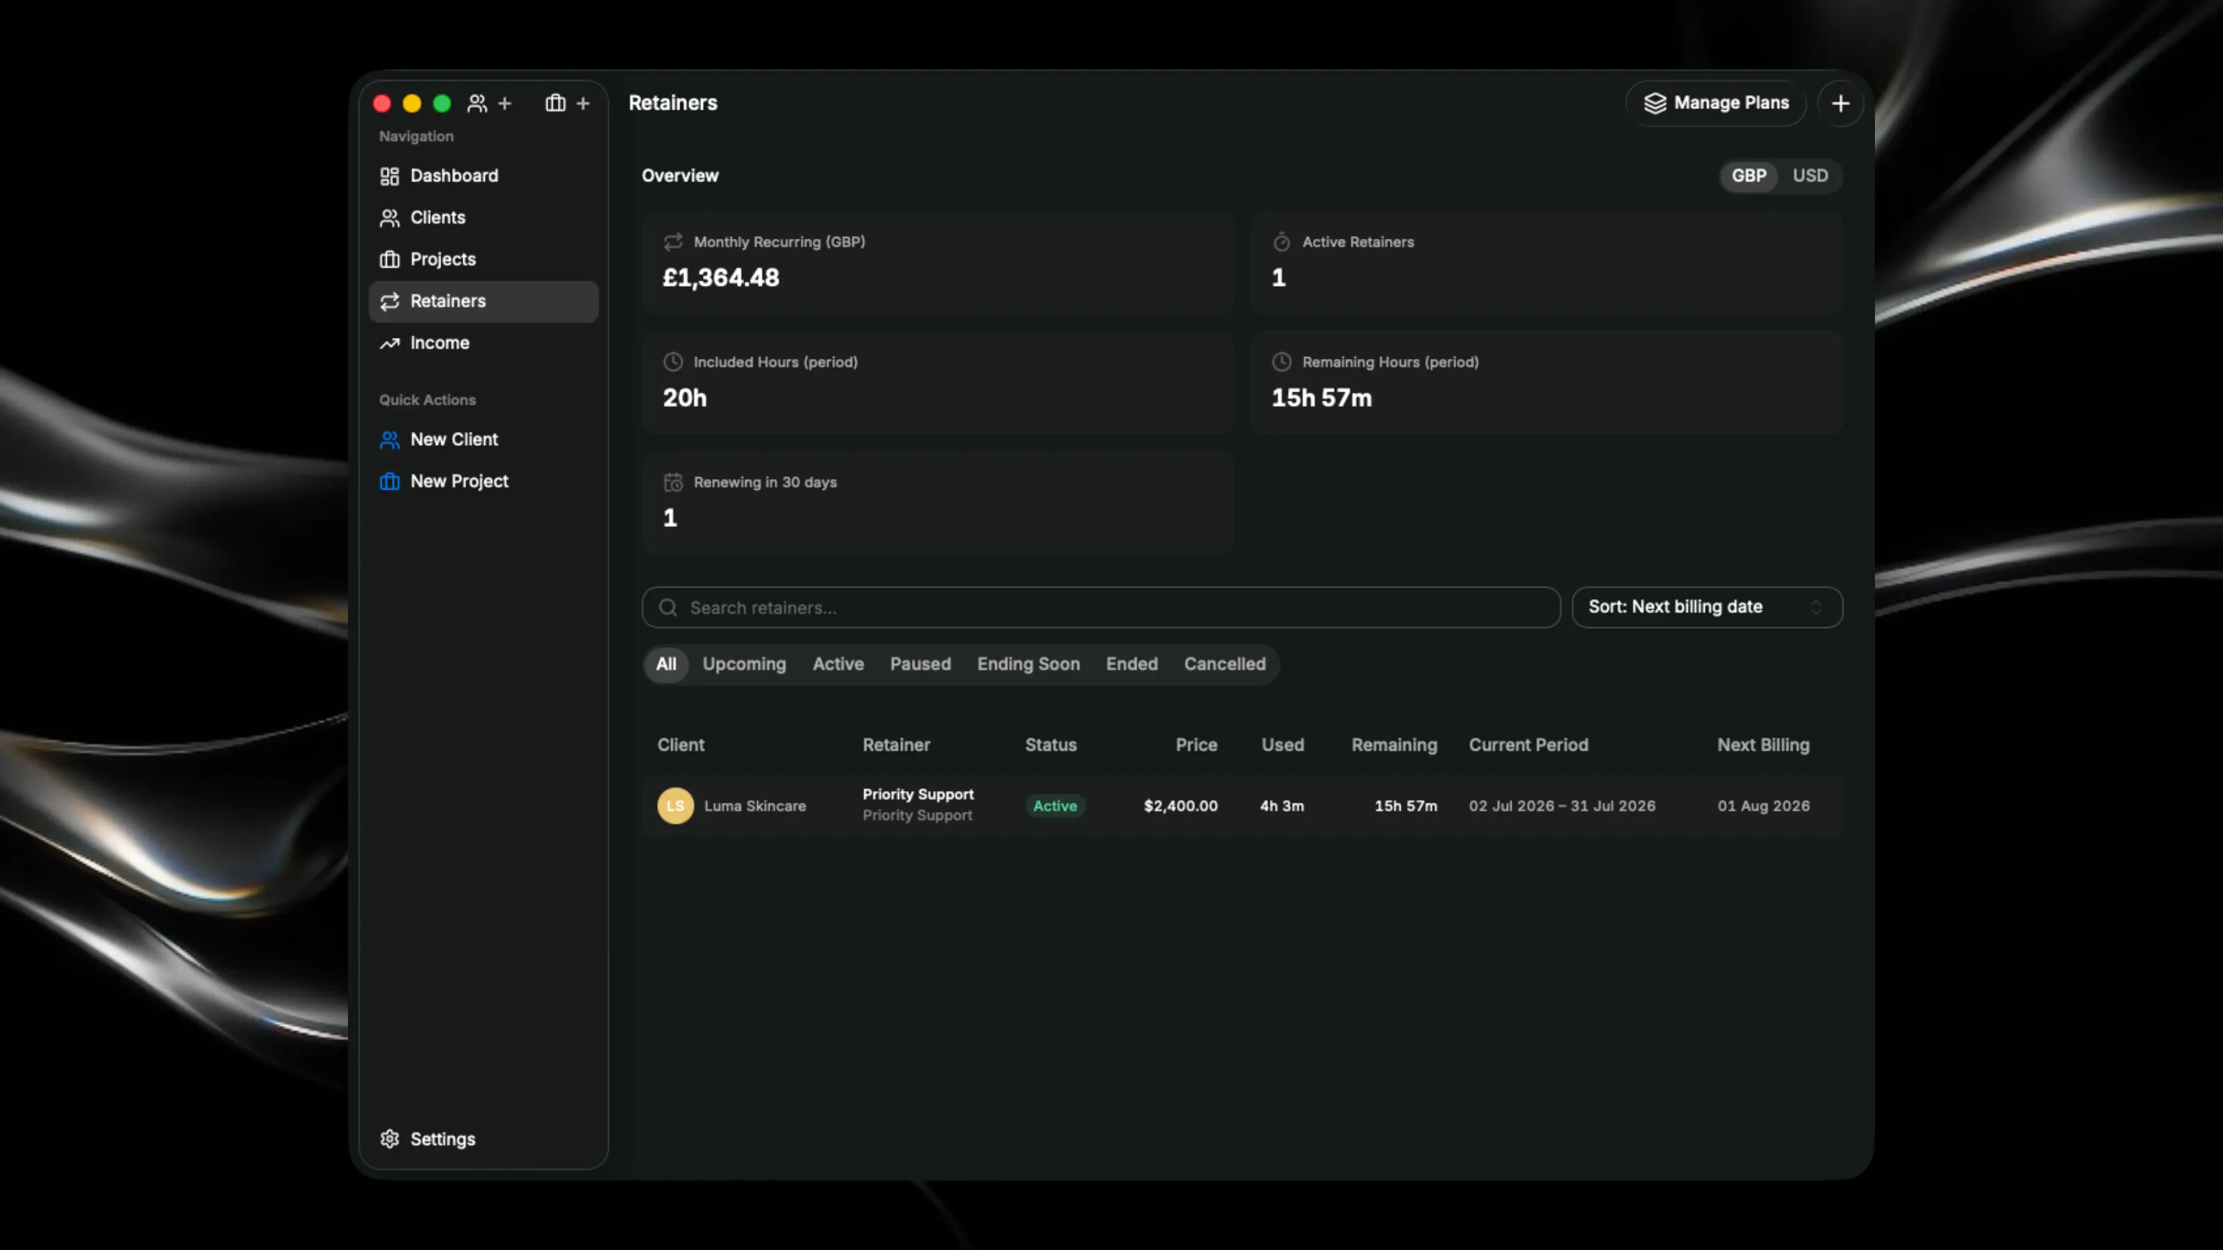Screen dimensions: 2223x1250
Task: Click the 02 Jul 2026 – 31 Jul 2026 period
Action: (1562, 806)
